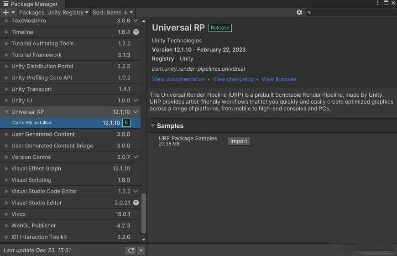Screen dimensions: 397x256
Task: Select the Currently installed 12.1.10 row
Action: click(x=70, y=123)
